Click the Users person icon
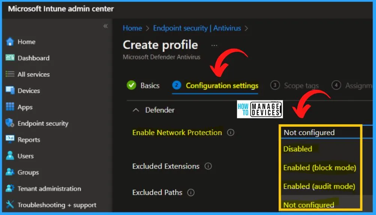Screen dimensions: 376x215 10,155
